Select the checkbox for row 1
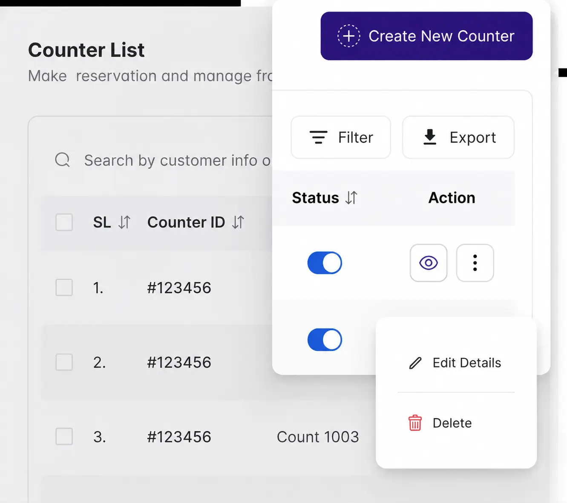Image resolution: width=567 pixels, height=503 pixels. pos(64,287)
